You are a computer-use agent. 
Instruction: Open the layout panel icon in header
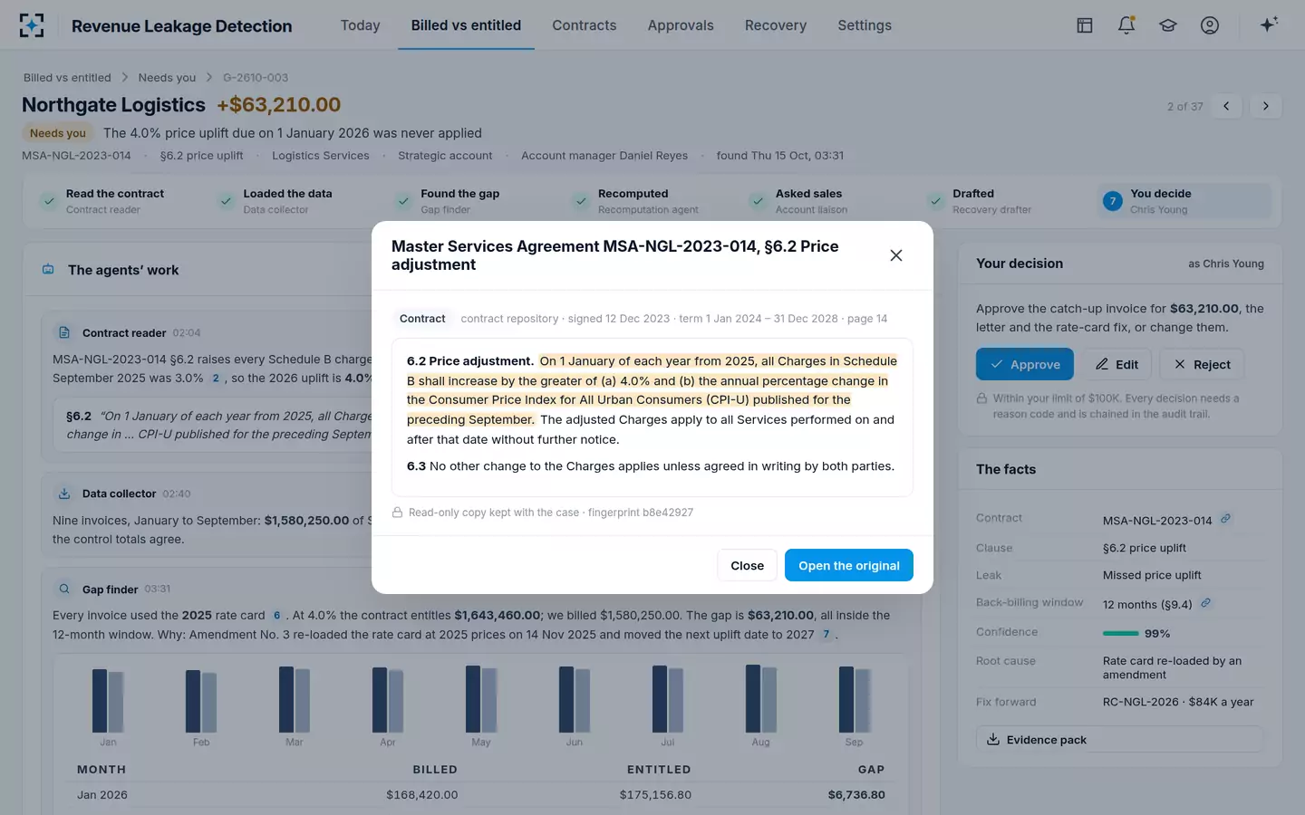1085,25
